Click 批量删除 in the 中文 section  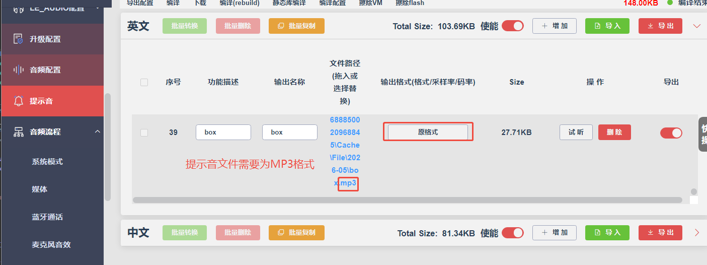pos(238,233)
